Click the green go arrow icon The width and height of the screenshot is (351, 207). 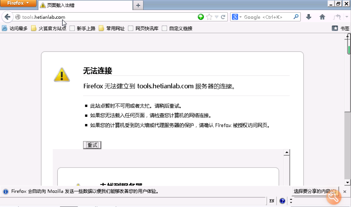coord(201,17)
